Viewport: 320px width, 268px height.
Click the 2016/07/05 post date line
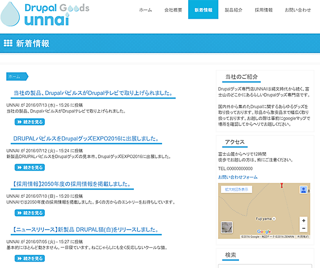[44, 242]
